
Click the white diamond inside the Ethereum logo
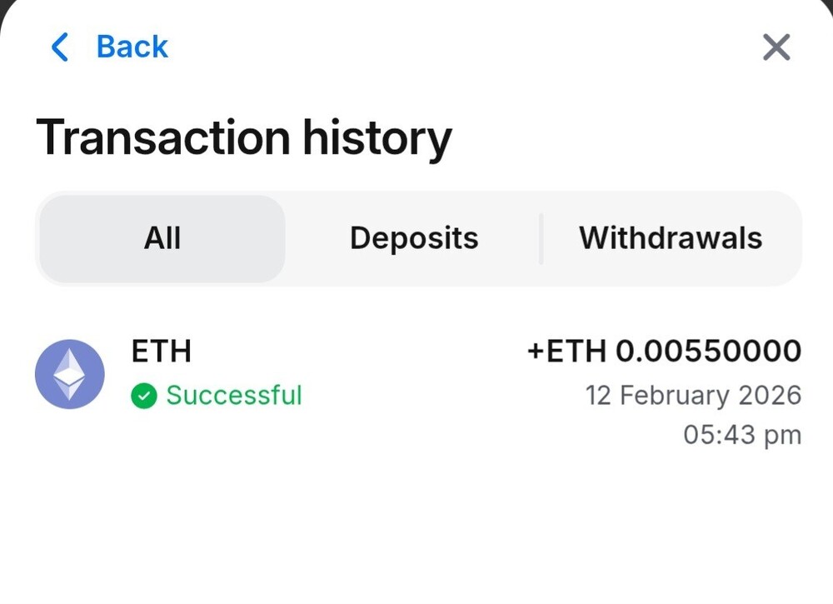point(70,373)
